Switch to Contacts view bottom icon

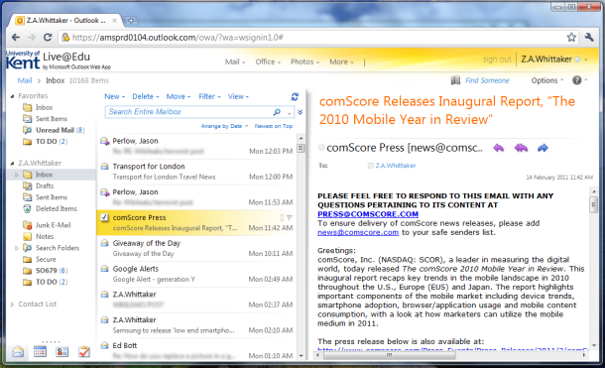tap(62, 351)
